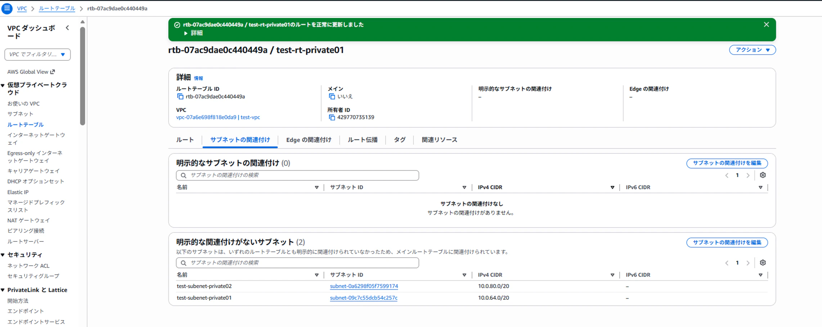Image resolution: width=822 pixels, height=327 pixels.
Task: Switch to the ルート伝播 tab
Action: coord(363,140)
